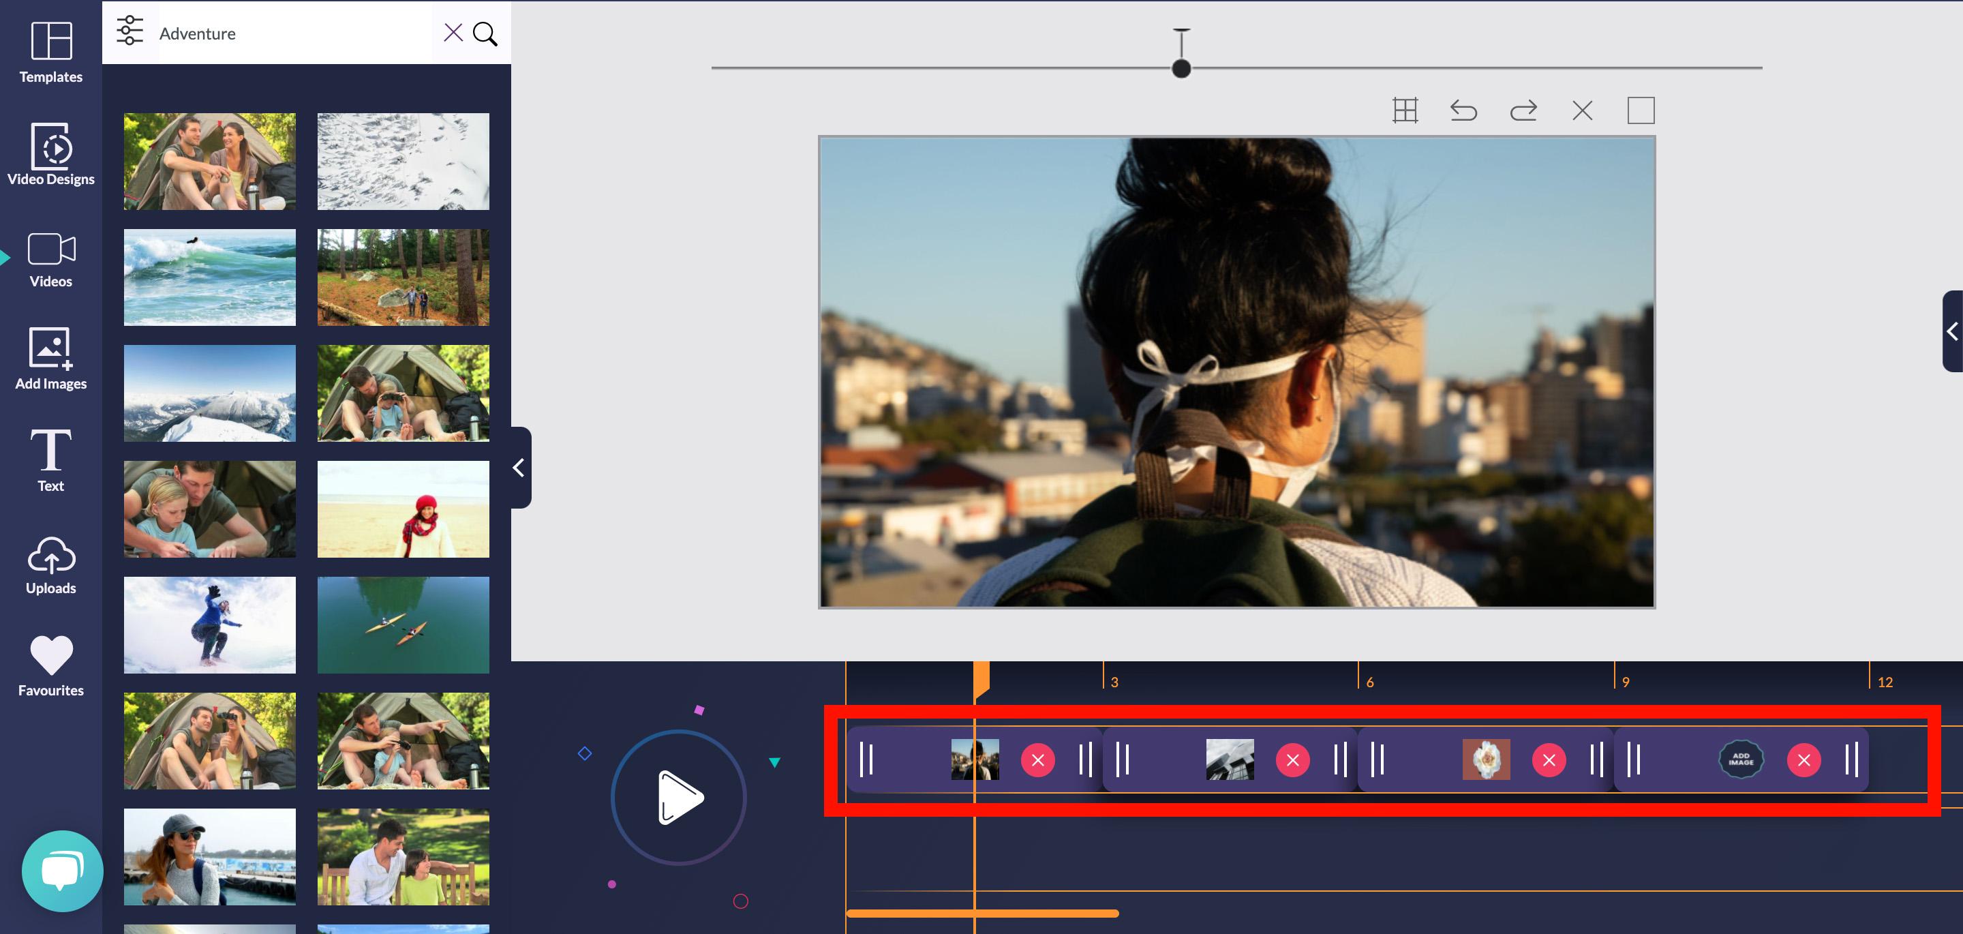The height and width of the screenshot is (934, 1963).
Task: Open the Videos panel
Action: click(50, 260)
